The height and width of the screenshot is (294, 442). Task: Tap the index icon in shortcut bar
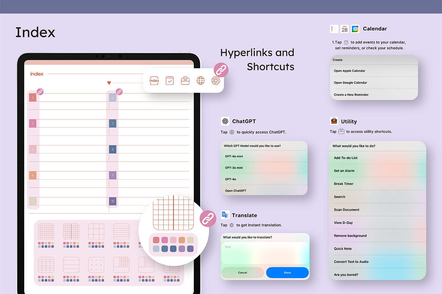click(154, 81)
